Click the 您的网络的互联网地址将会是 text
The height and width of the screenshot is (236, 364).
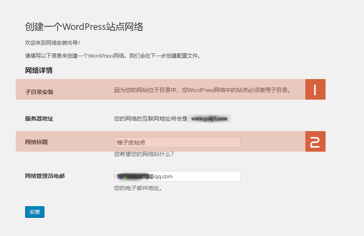click(151, 119)
